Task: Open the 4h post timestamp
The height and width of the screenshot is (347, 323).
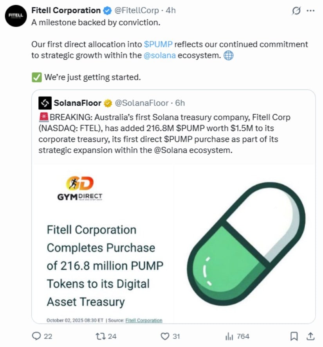Action: pyautogui.click(x=171, y=11)
